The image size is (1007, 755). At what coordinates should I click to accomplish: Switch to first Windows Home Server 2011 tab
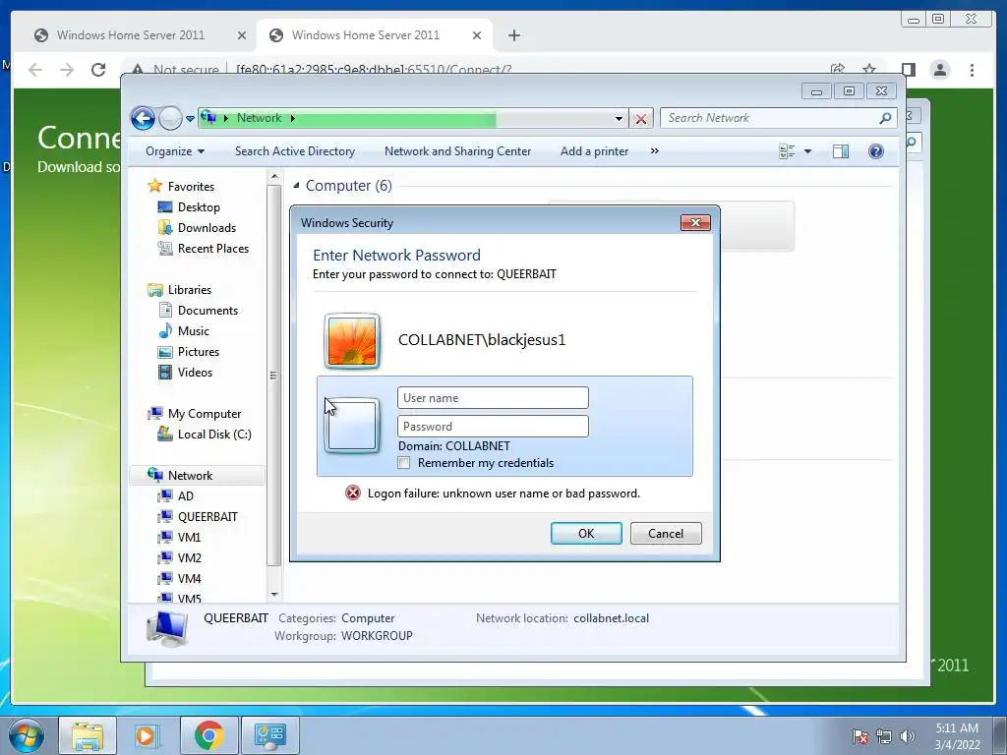131,35
